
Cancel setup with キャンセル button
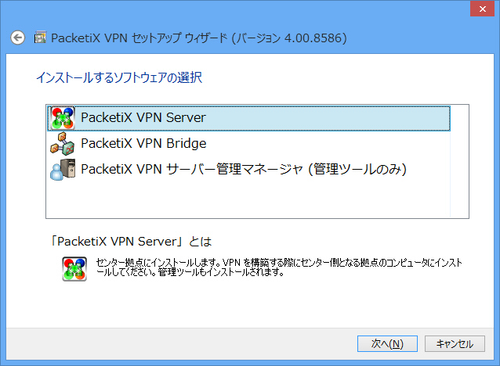455,344
